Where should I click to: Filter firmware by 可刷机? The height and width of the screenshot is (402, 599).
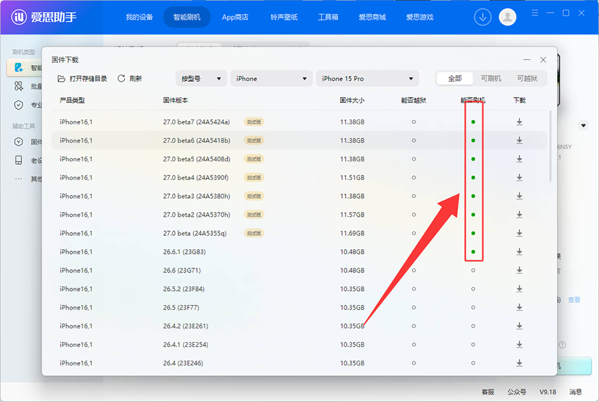point(491,78)
